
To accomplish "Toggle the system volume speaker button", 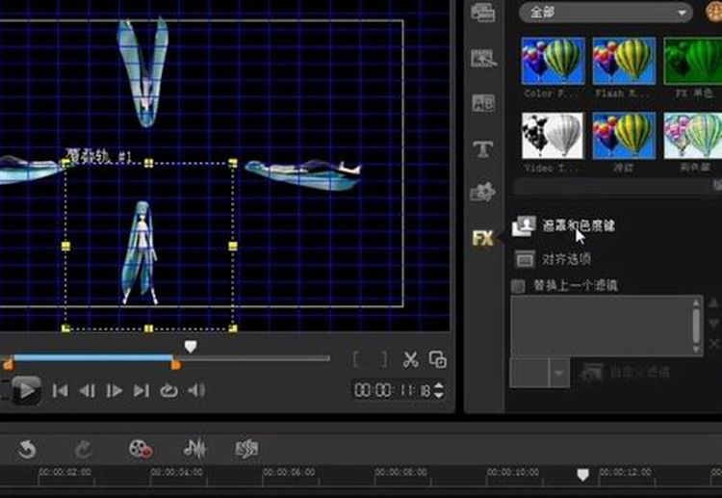I will tap(196, 391).
